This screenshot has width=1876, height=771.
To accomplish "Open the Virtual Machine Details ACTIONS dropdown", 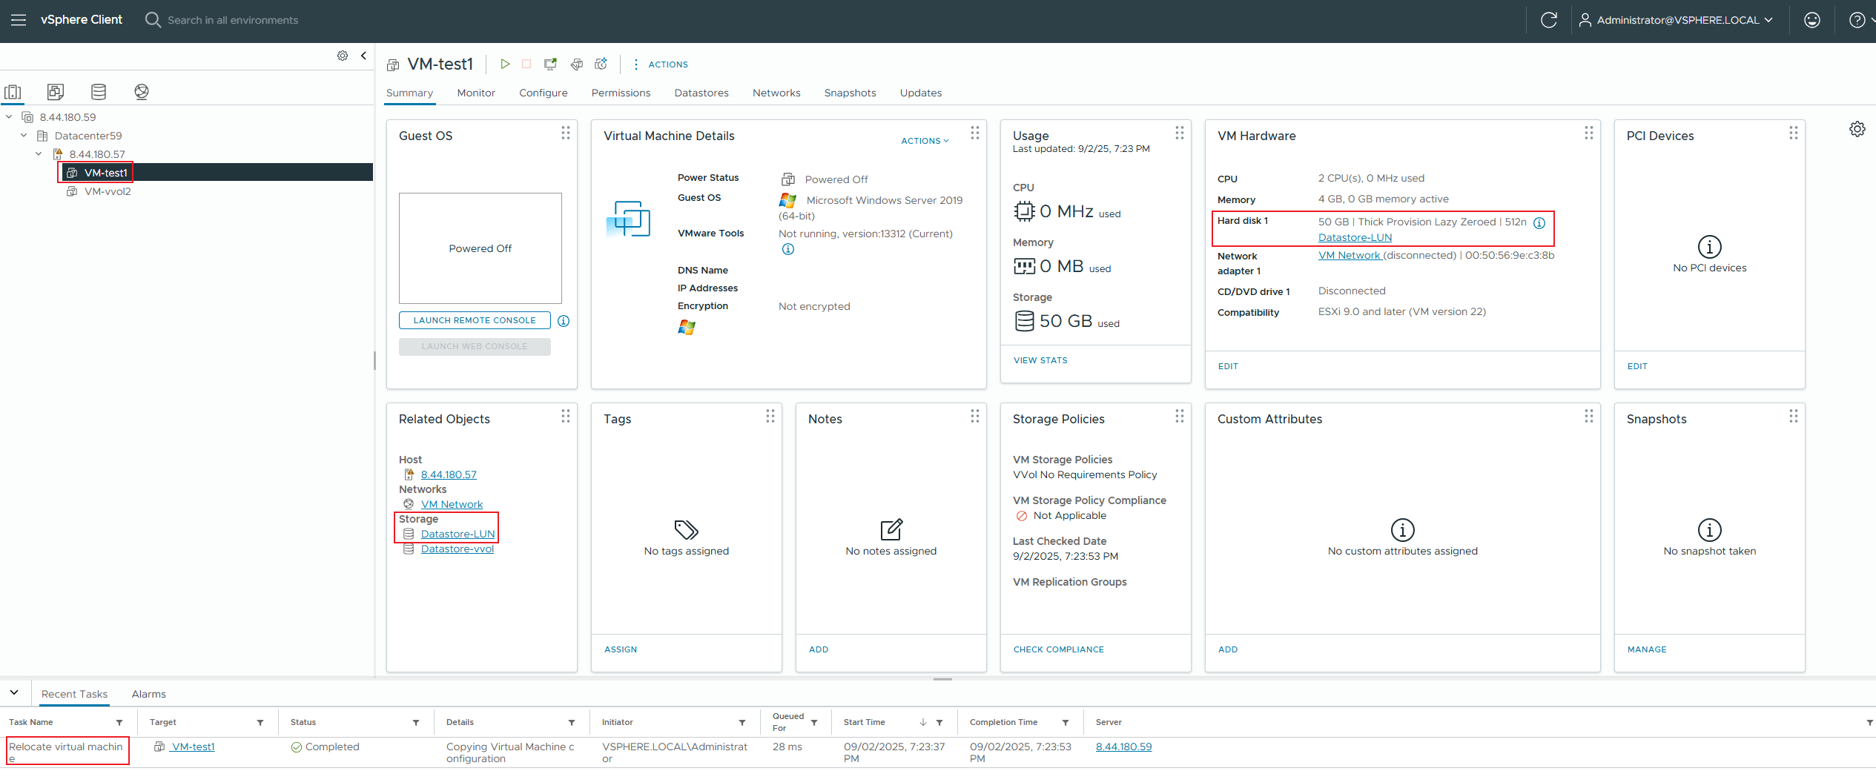I will pos(925,141).
